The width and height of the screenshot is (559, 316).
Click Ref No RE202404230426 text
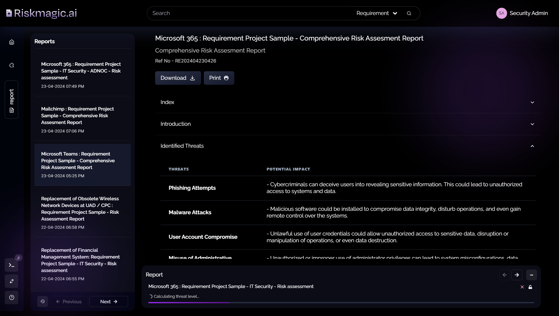tap(186, 61)
